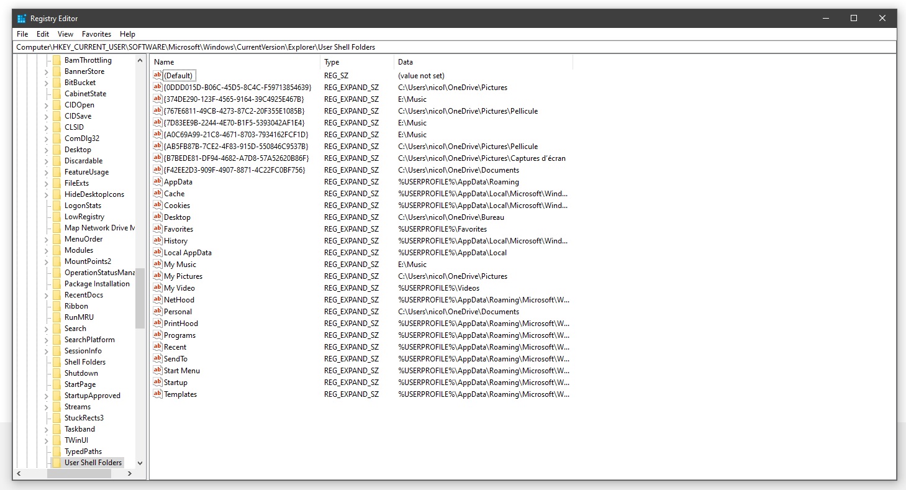Screen dimensions: 906x490
Task: Click the Cookies value string icon
Action: pyautogui.click(x=157, y=206)
